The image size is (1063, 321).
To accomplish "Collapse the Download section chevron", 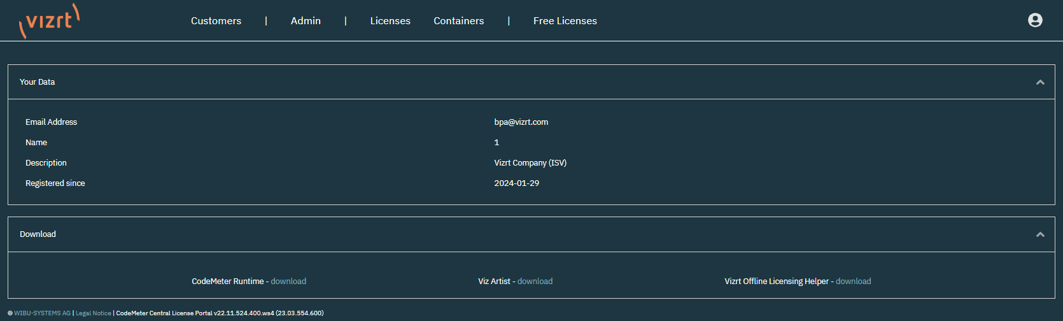I will tap(1040, 234).
